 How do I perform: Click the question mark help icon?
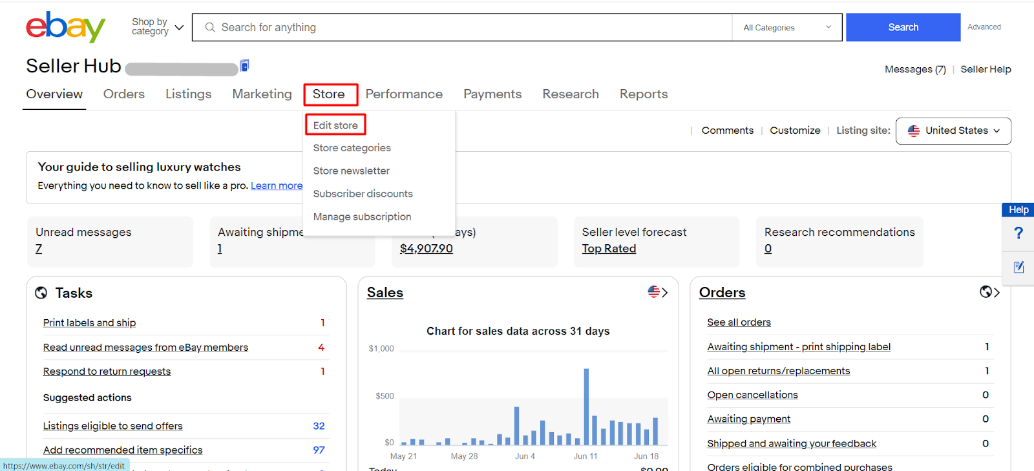[1018, 233]
